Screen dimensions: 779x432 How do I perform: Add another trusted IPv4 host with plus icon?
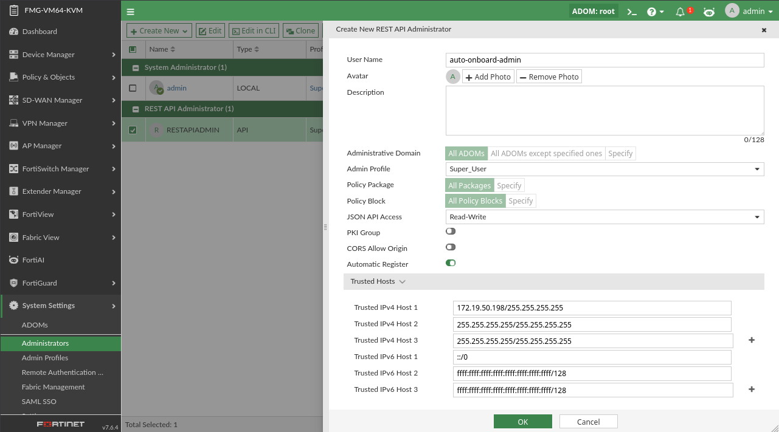[752, 340]
